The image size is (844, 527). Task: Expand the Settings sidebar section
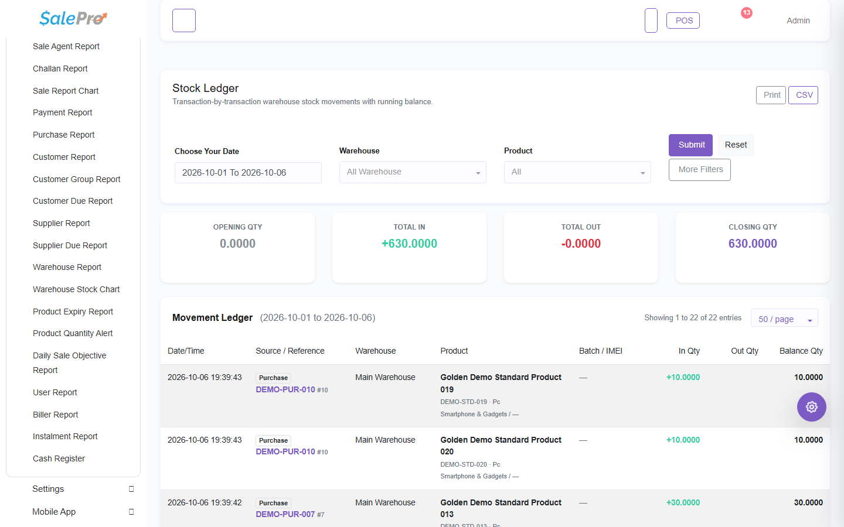[x=83, y=489]
